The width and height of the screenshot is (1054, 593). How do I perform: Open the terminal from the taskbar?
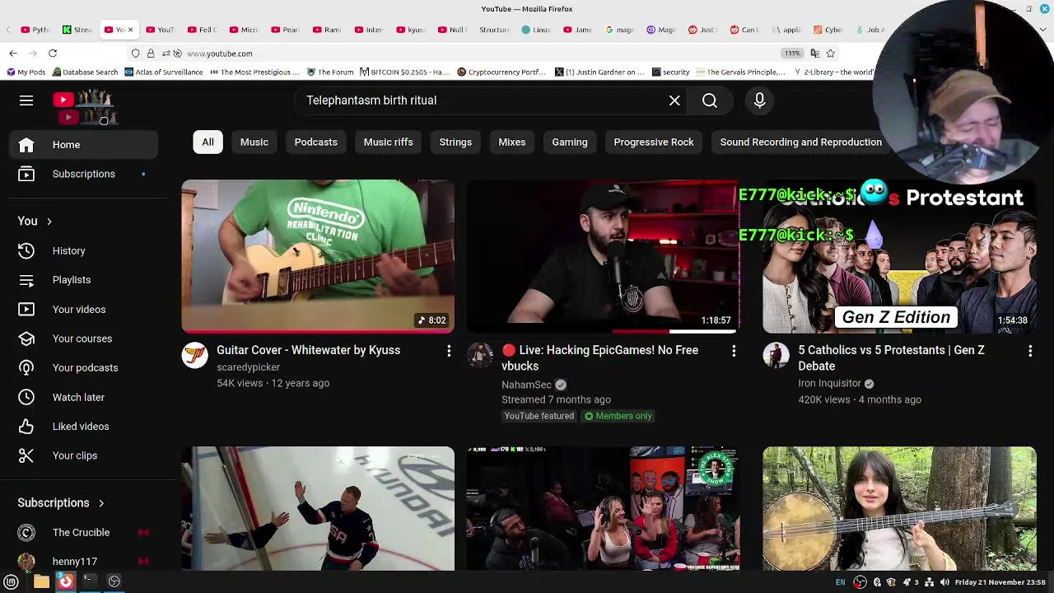pos(89,582)
